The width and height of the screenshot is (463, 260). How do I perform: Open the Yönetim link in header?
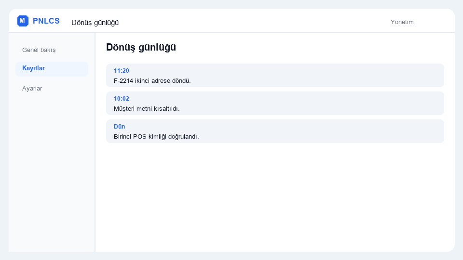[x=402, y=22]
